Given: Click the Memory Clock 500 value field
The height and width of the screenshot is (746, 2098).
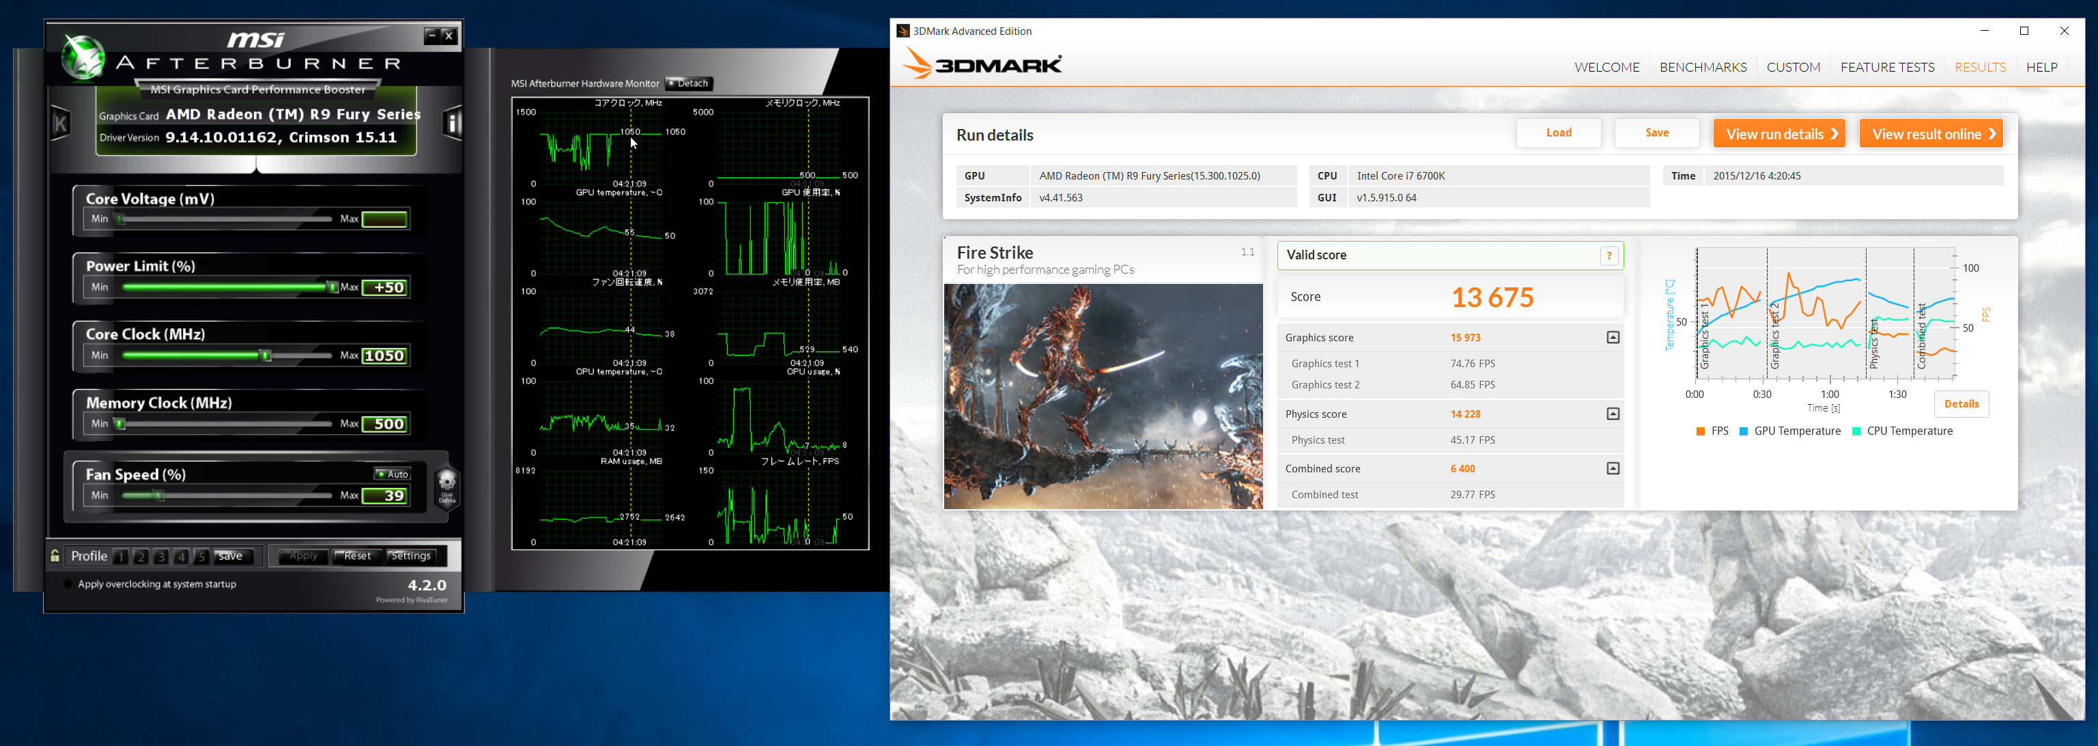Looking at the screenshot, I should 384,423.
